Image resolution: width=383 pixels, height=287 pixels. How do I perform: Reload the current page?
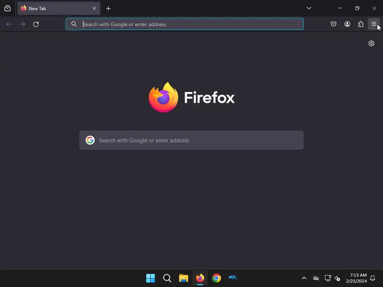(x=36, y=24)
